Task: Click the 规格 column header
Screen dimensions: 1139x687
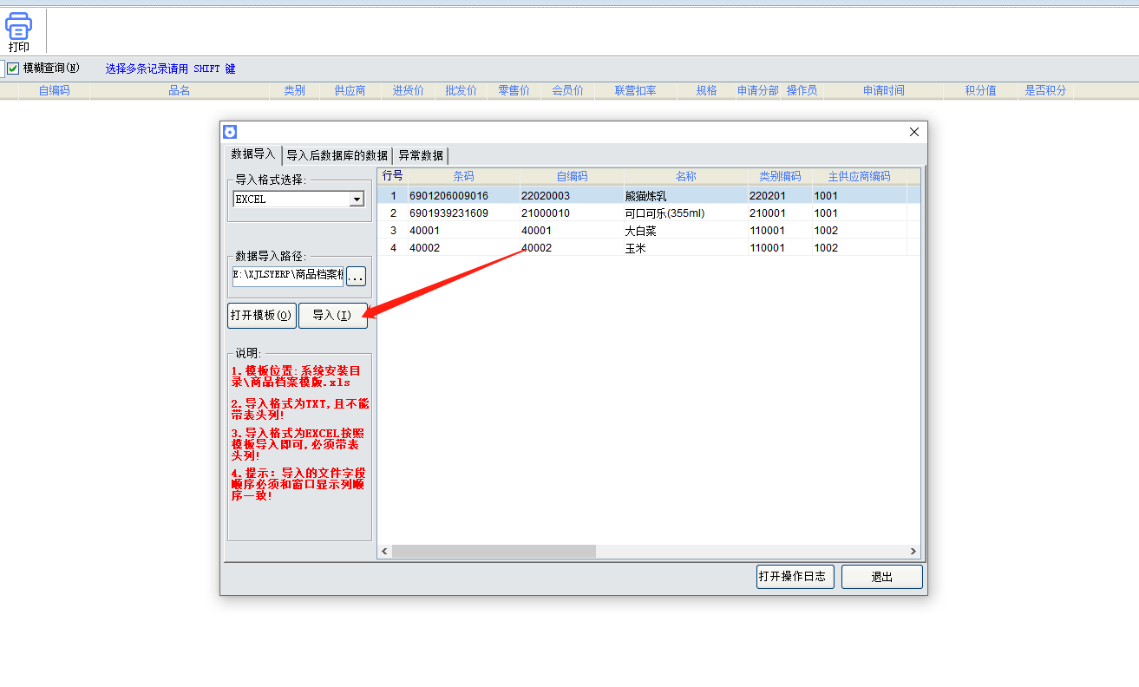Action: [x=706, y=90]
